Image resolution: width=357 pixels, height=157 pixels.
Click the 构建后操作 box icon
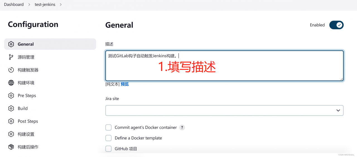click(x=11, y=147)
